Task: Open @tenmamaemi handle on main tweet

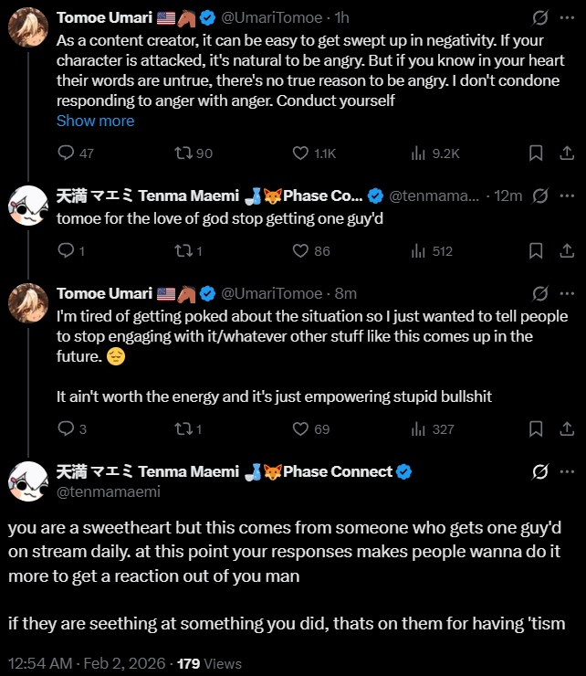Action: 95,492
